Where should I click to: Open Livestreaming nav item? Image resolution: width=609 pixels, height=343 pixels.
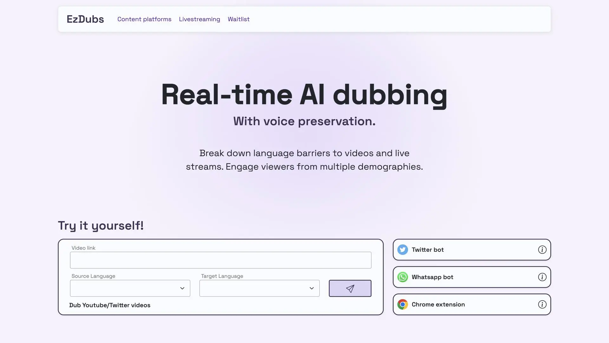tap(199, 19)
